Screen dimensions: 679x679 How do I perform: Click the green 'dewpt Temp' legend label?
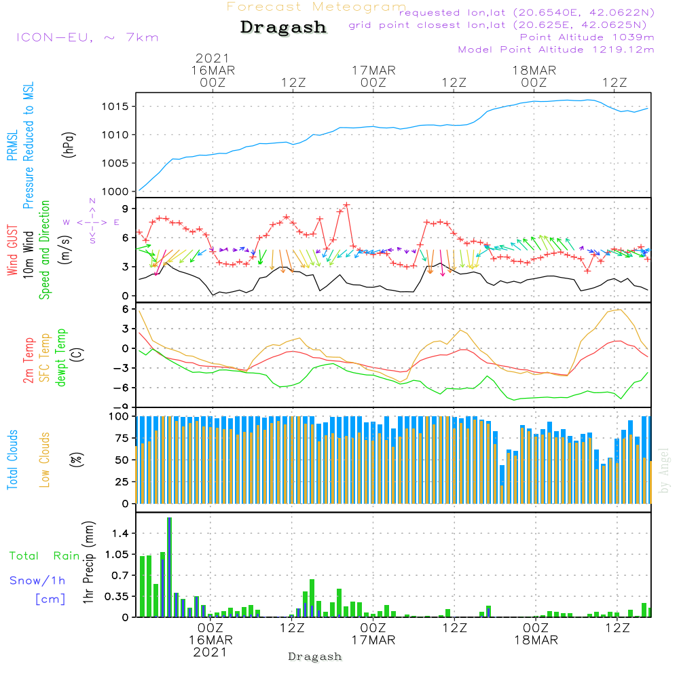tap(60, 357)
